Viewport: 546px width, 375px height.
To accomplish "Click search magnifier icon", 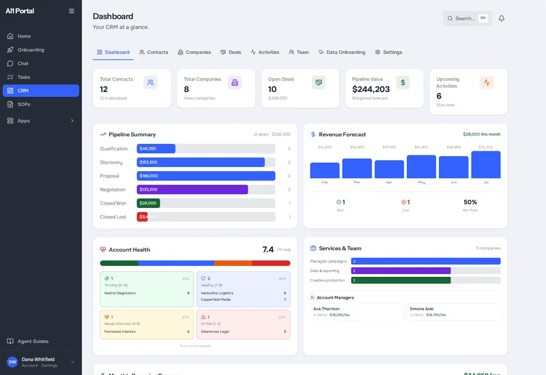I will tap(450, 18).
